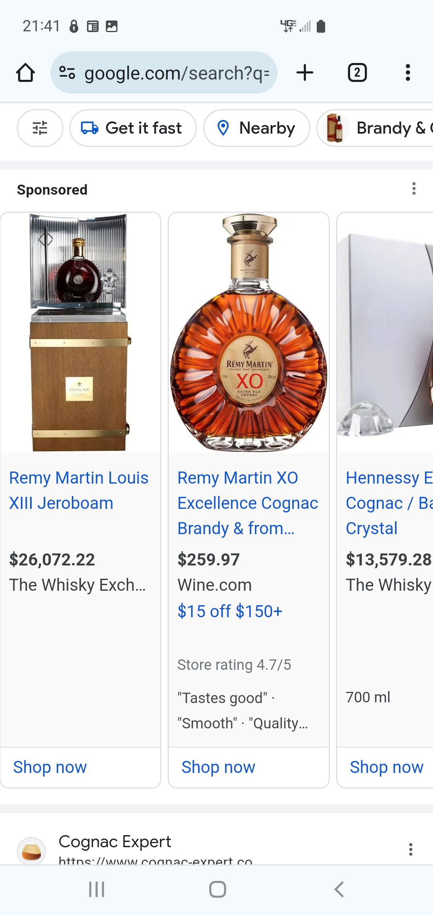Image resolution: width=433 pixels, height=915 pixels.
Task: Open the Louis XIII Jeroboam product image
Action: (x=80, y=333)
